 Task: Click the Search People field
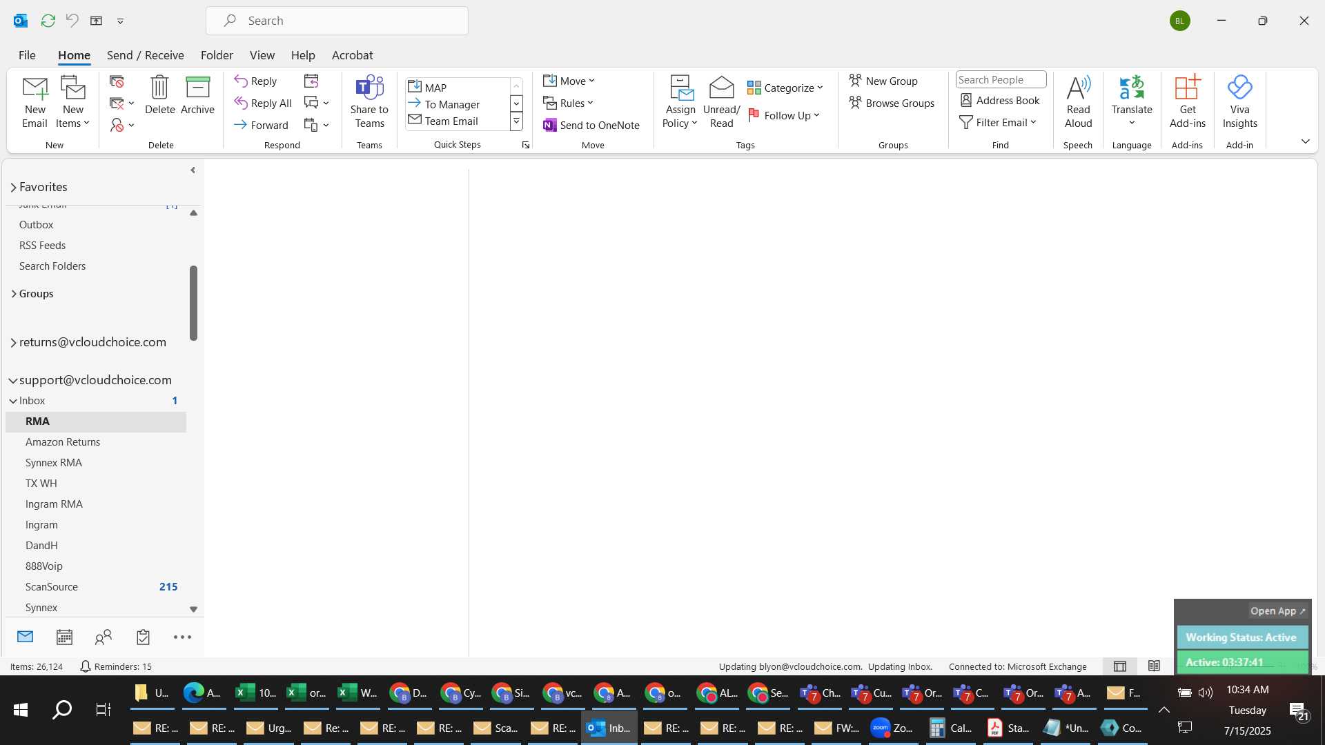click(x=1001, y=80)
